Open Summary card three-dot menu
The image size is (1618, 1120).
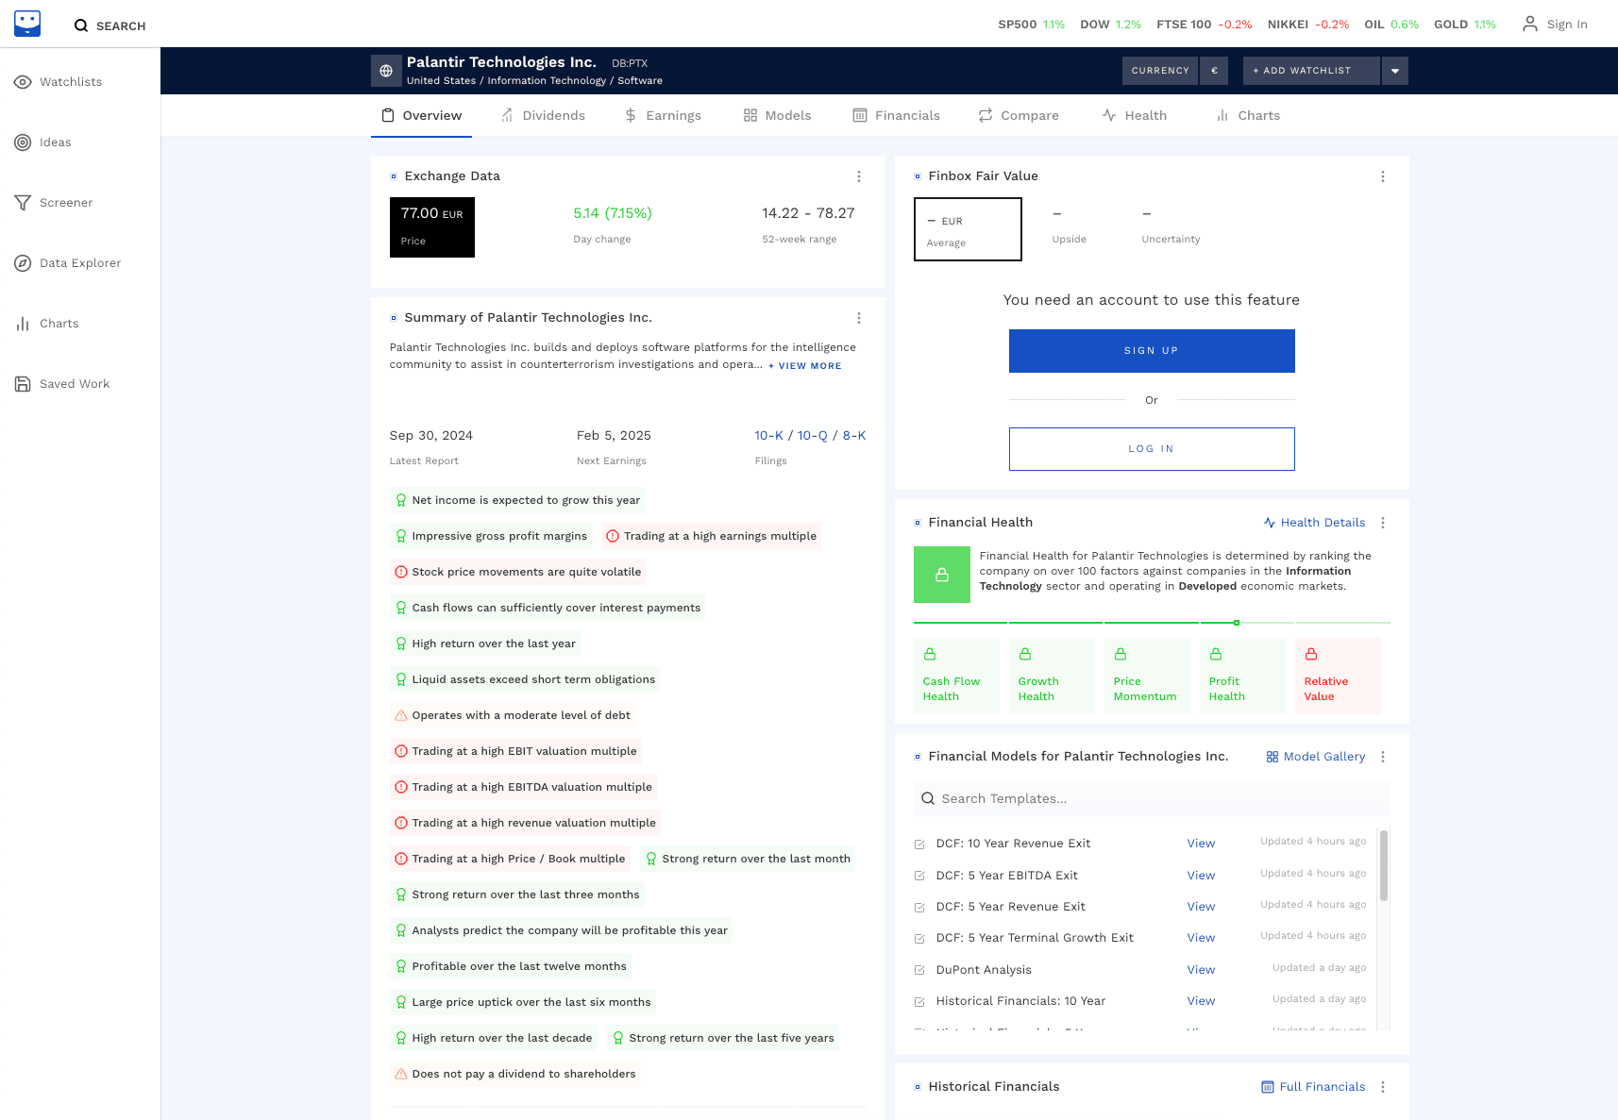click(x=859, y=318)
